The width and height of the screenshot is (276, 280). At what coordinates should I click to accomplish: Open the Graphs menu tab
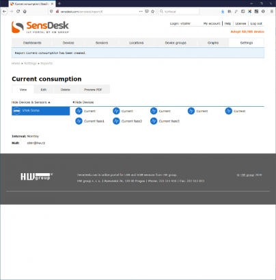[x=213, y=42]
